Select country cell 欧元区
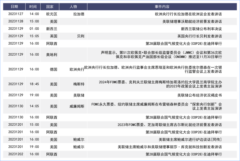Screen dimensions: 240x161 (52, 14)
